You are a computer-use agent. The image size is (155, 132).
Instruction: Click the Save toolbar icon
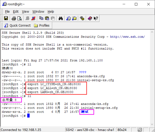(6, 18)
